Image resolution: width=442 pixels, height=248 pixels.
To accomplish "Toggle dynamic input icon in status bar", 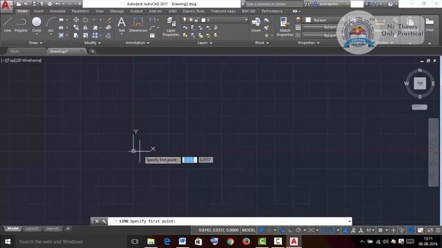I will [282, 230].
